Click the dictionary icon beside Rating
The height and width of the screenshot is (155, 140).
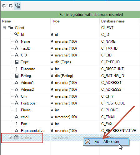click(17, 76)
